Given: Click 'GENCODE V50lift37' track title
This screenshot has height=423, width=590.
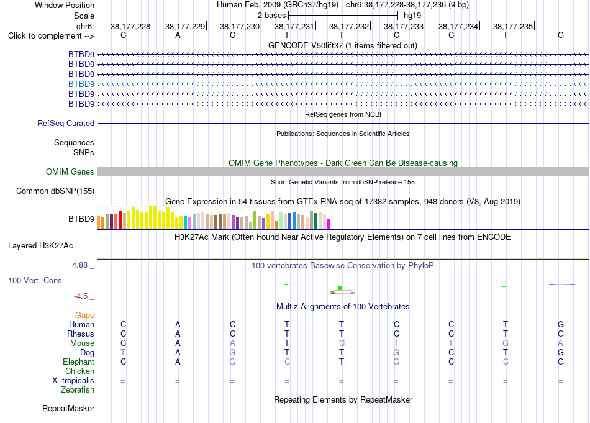Looking at the screenshot, I should pyautogui.click(x=343, y=45).
